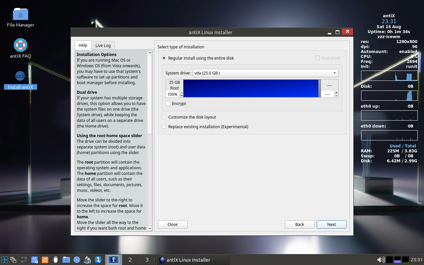Click the show desktop icon in taskbar

24,260
